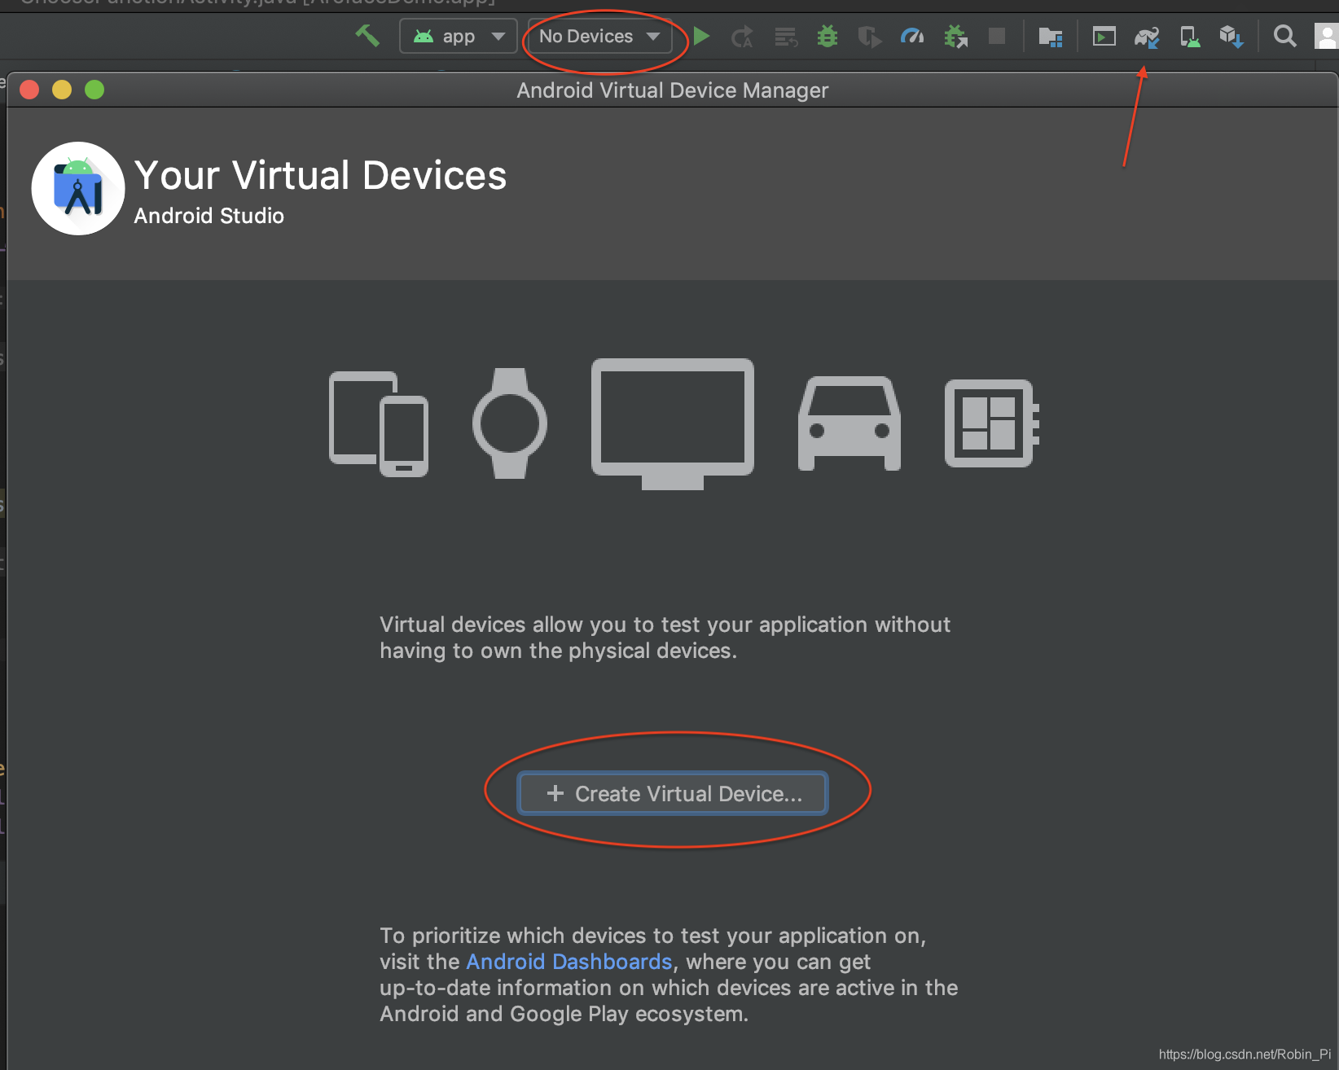Open SDK Manager cube download icon

click(x=1231, y=37)
